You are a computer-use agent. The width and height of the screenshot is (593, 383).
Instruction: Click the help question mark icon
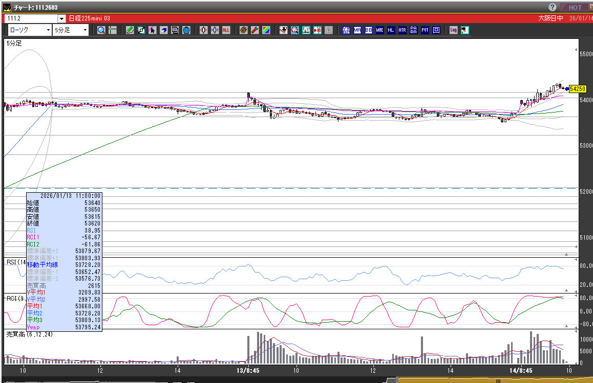(553, 7)
